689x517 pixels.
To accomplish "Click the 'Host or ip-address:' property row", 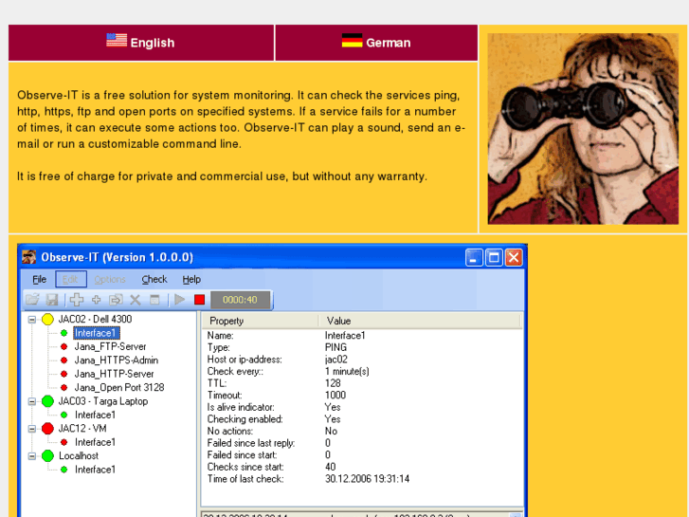I will tap(362, 360).
